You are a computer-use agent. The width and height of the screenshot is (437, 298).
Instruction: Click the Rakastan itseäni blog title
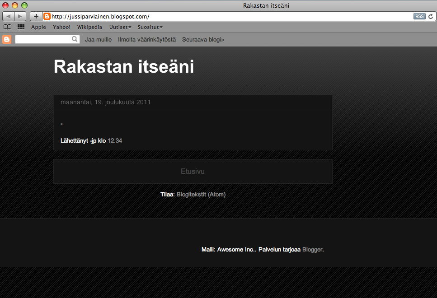tap(124, 66)
